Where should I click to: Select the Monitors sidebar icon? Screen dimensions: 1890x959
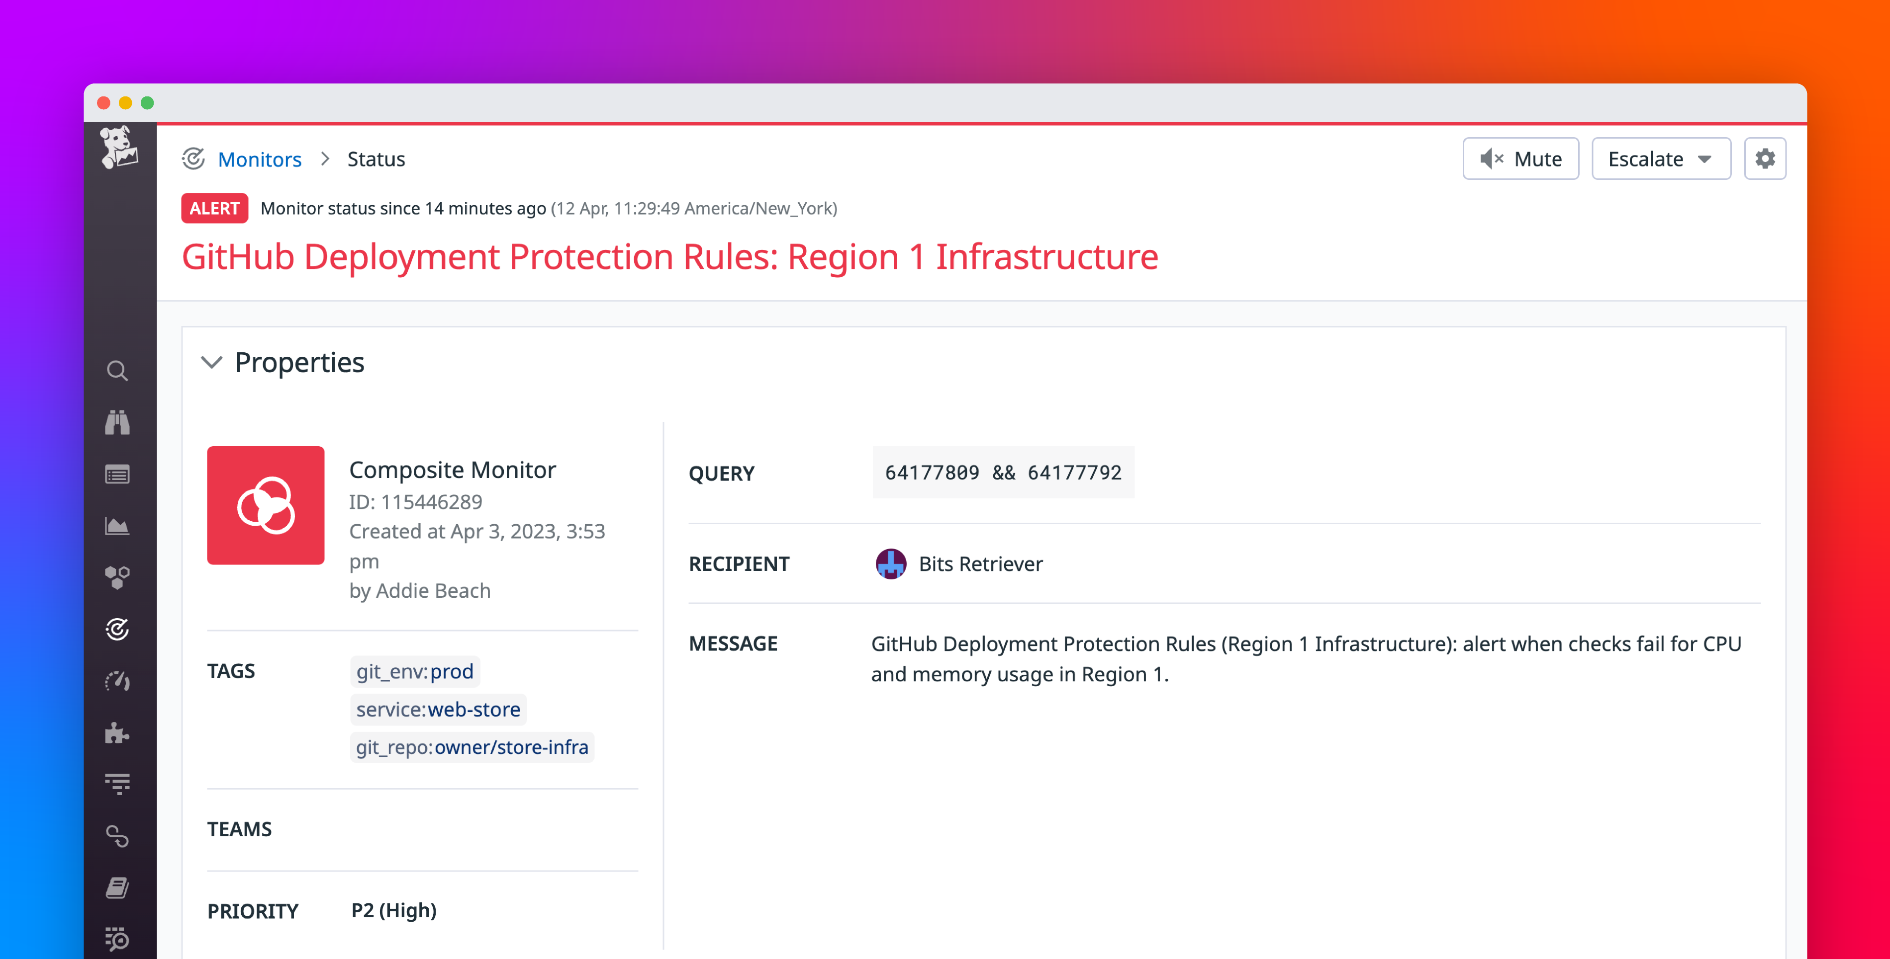[117, 629]
